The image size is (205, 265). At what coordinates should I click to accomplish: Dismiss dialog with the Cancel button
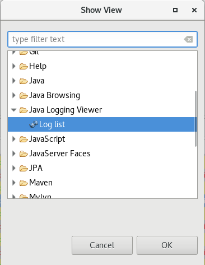tap(102, 245)
